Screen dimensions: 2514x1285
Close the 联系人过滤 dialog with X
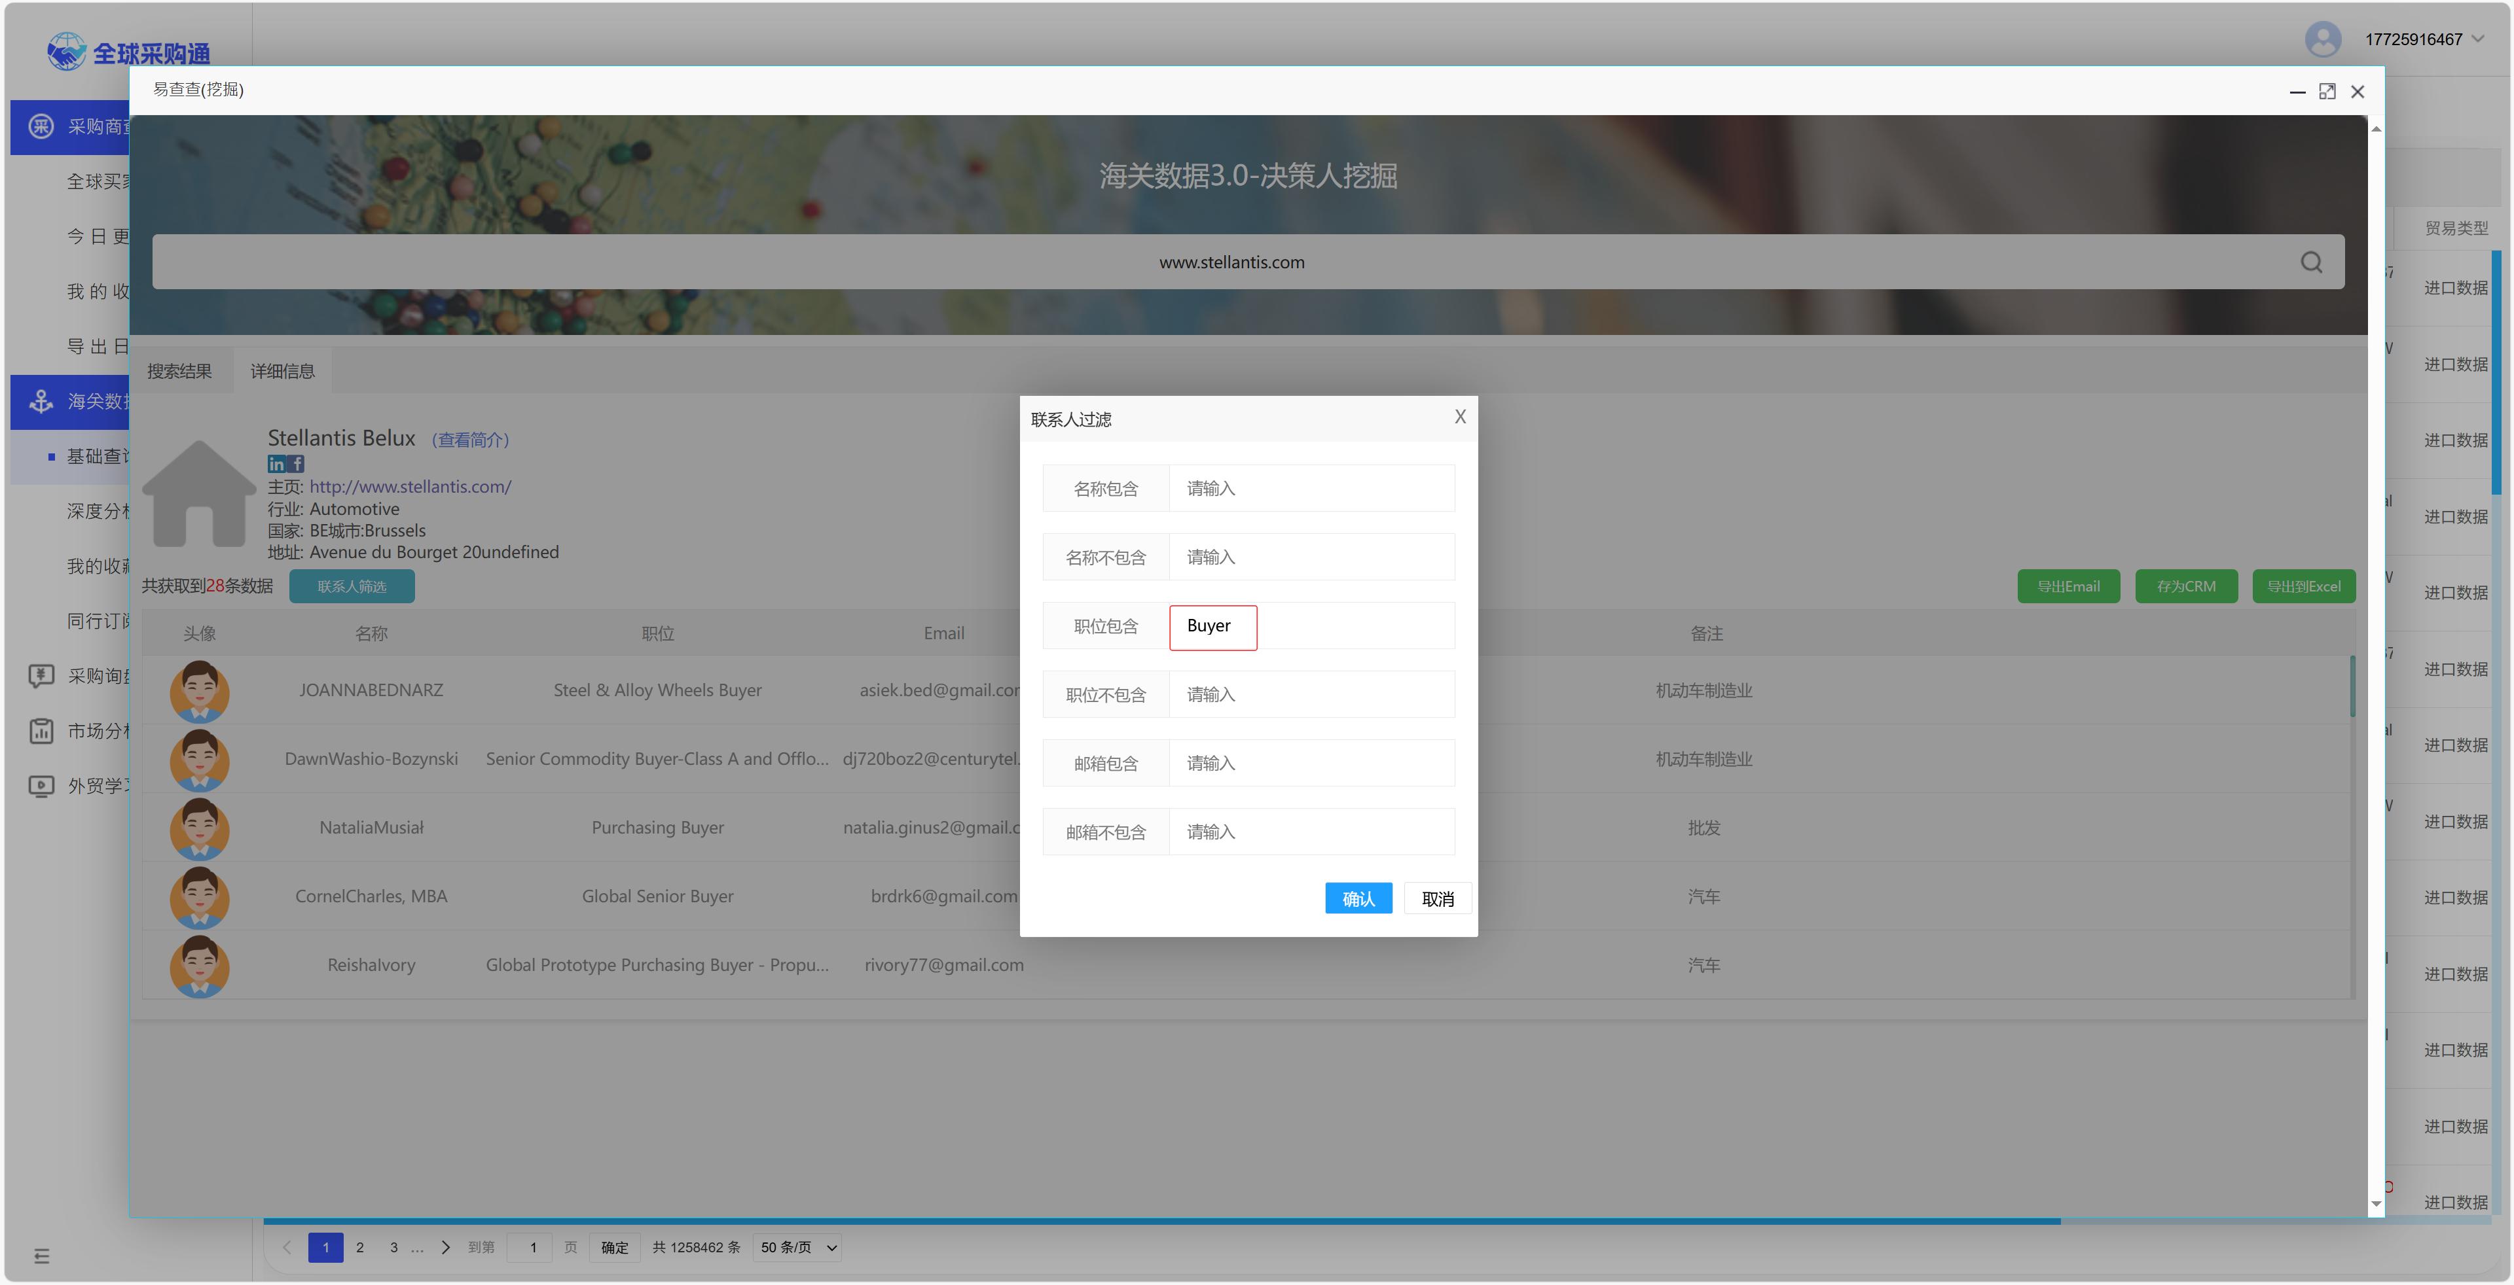(x=1460, y=417)
